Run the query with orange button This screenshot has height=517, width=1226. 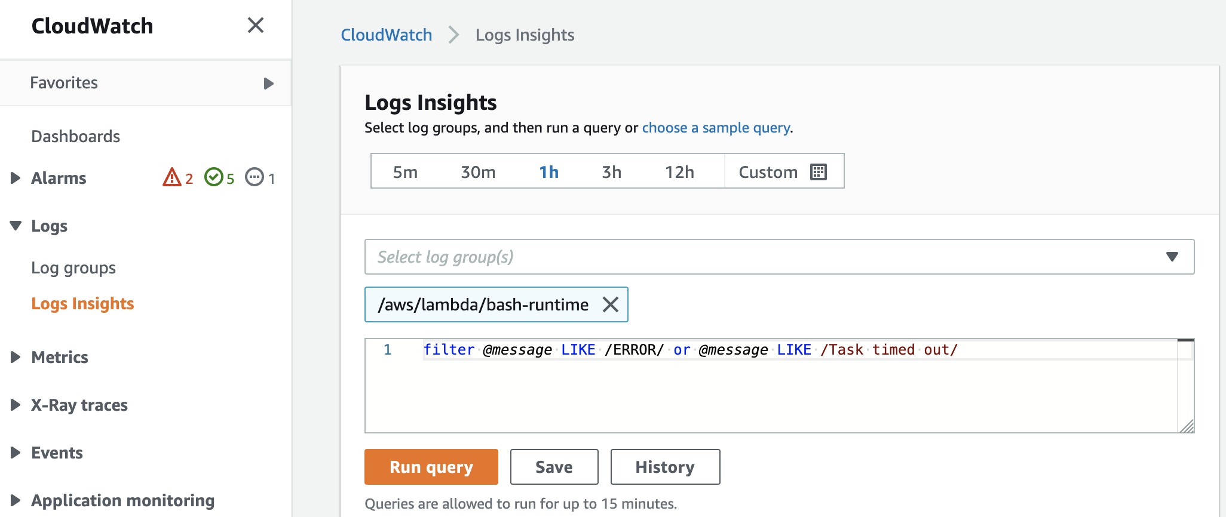coord(431,467)
